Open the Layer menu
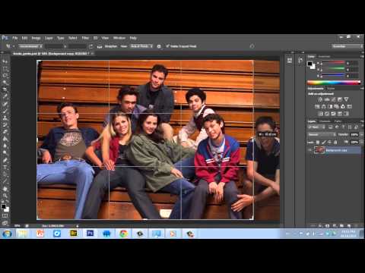Viewport: 365px width, 273px height. click(x=49, y=38)
